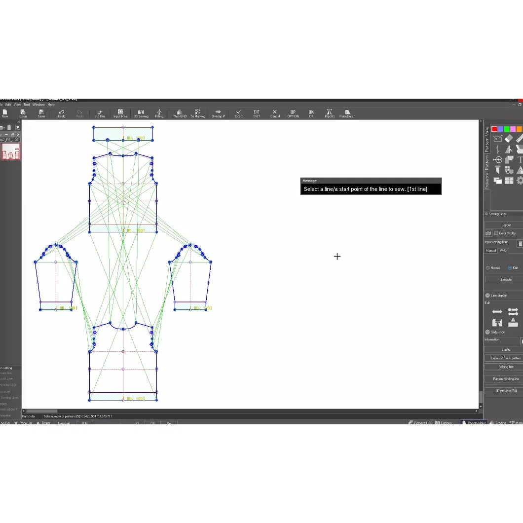The width and height of the screenshot is (523, 523).
Task: Click the Remove USB status bar item
Action: (420, 423)
